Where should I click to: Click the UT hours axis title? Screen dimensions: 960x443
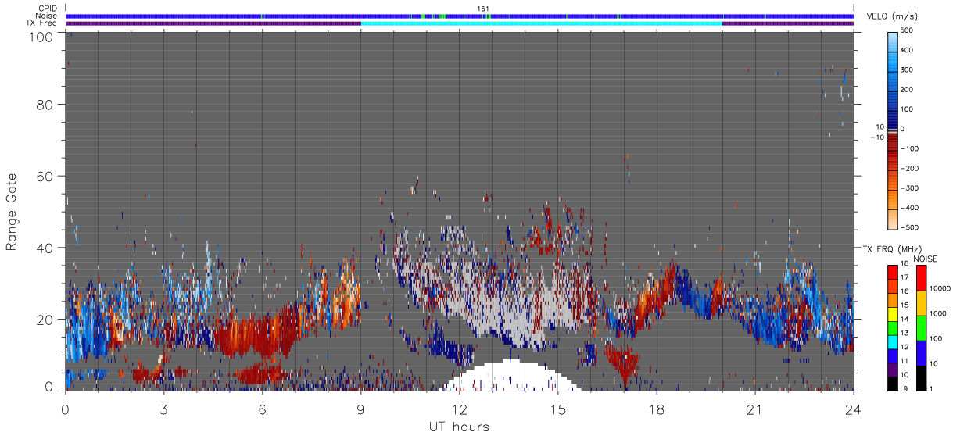458,427
